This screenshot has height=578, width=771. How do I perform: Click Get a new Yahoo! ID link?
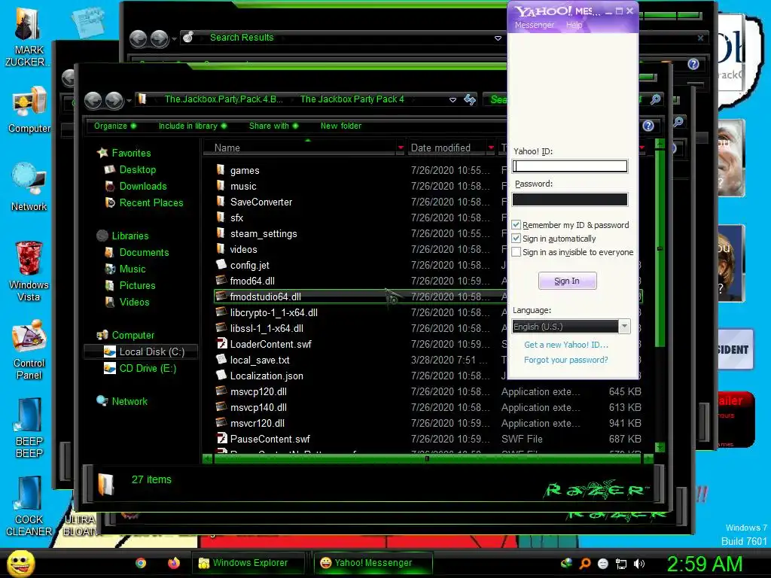pos(566,345)
